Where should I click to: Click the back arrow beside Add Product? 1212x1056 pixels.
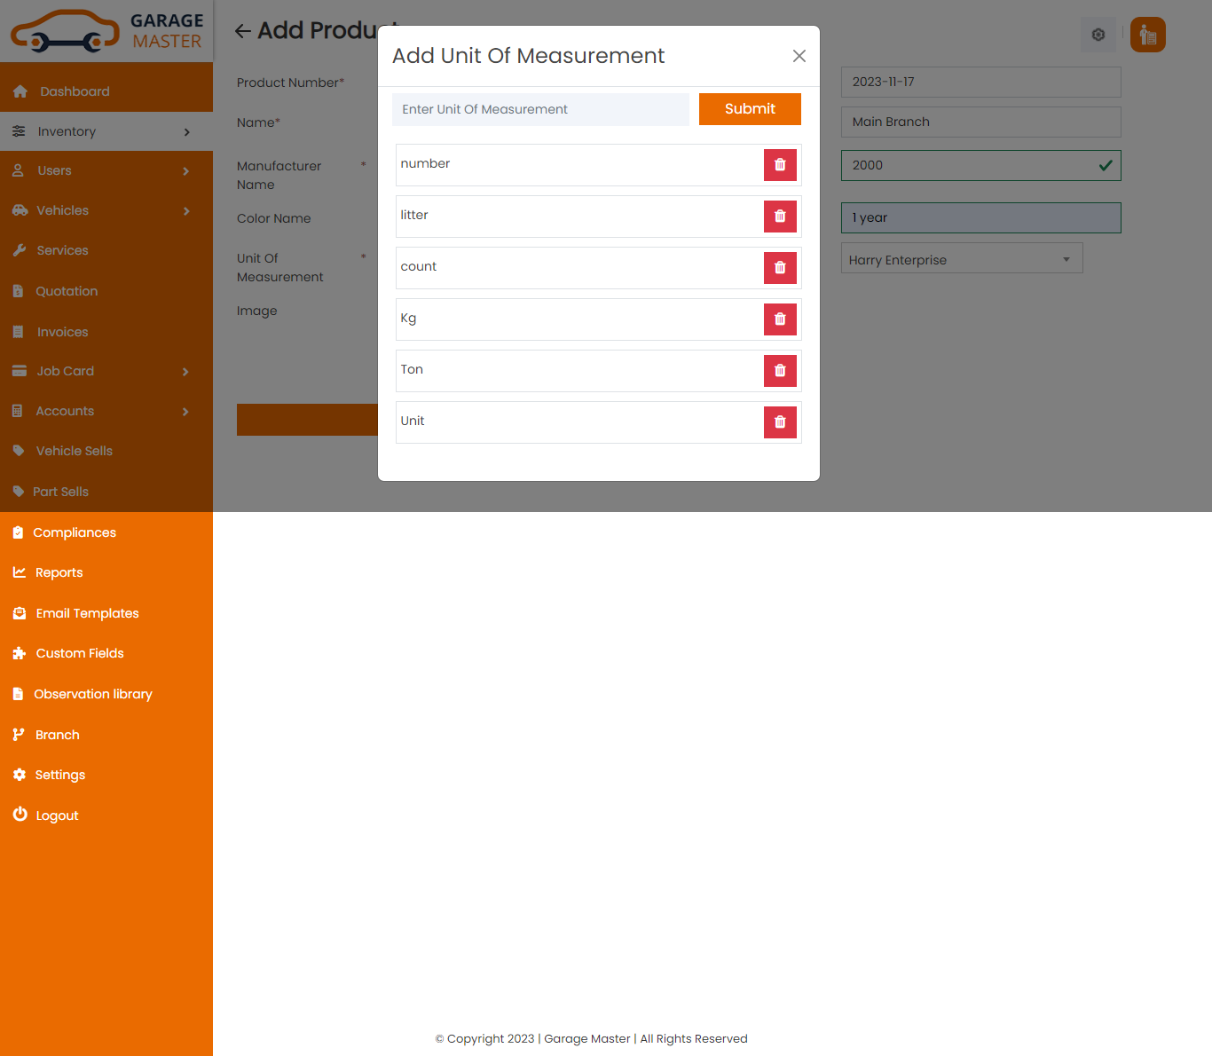click(242, 31)
